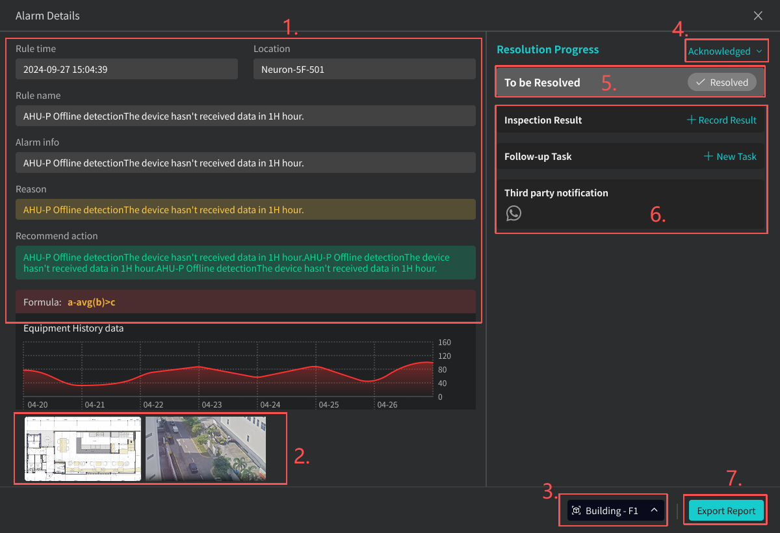Image resolution: width=780 pixels, height=533 pixels.
Task: Click the plus icon beside Record Result
Action: coord(692,120)
